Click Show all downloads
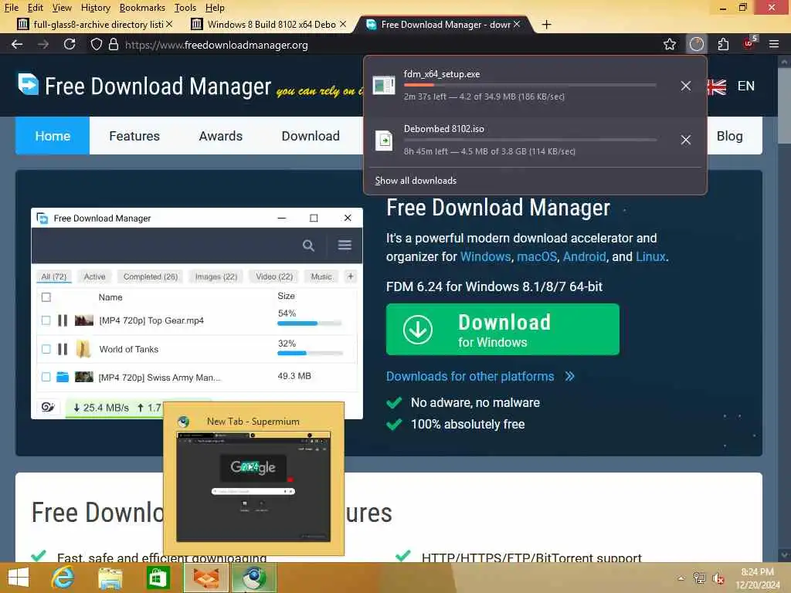791x593 pixels. tap(416, 181)
